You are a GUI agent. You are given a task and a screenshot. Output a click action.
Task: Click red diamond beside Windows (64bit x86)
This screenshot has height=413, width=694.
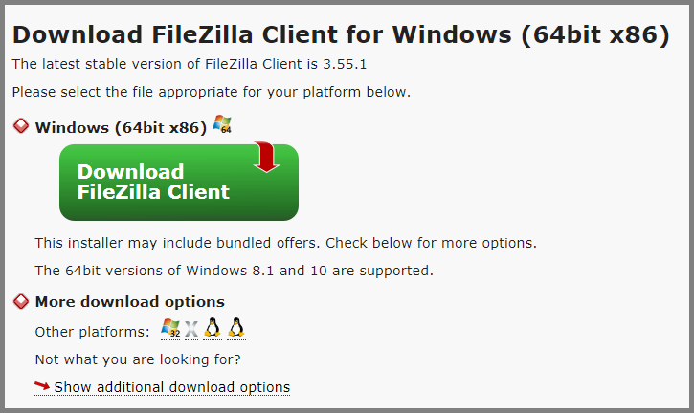[21, 126]
